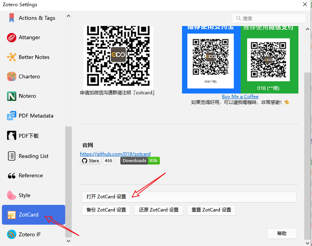Click the pink Style icon

pos(12,195)
